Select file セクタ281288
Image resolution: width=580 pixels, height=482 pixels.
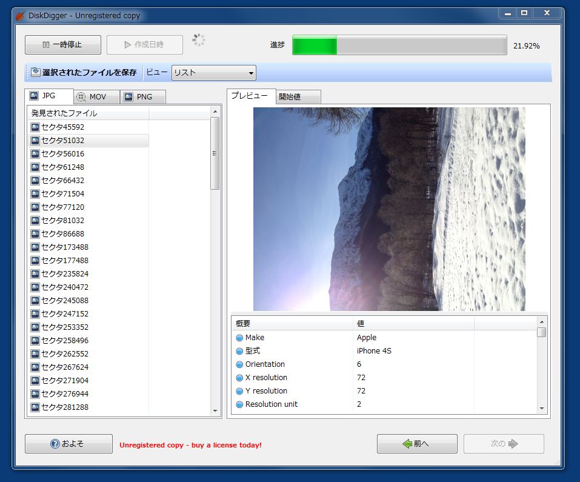[88, 407]
